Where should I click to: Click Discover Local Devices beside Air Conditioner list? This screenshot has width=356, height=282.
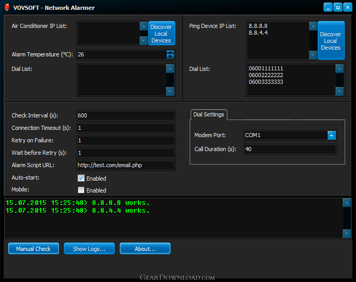point(161,34)
